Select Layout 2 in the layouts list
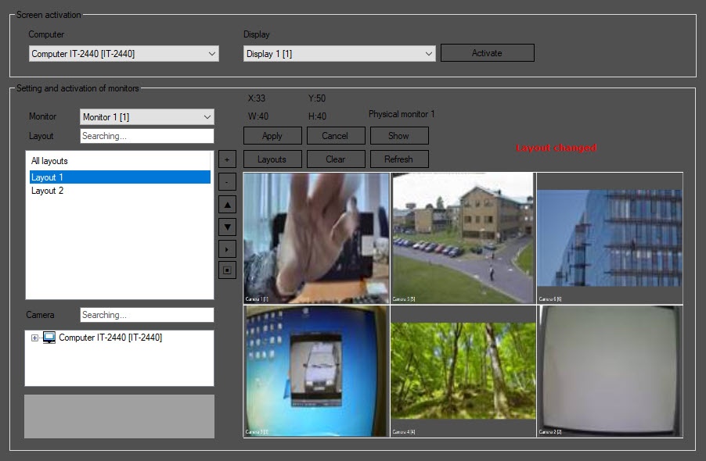 pos(48,191)
